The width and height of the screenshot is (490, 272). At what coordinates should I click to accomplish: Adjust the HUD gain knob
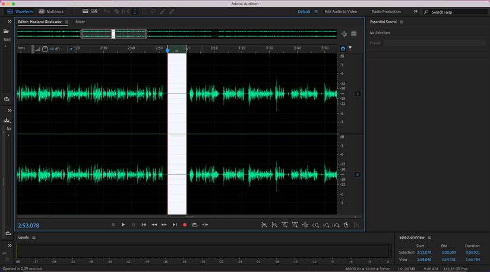(45, 49)
